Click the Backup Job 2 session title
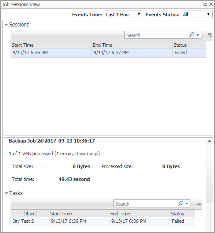The image size is (215, 233). click(x=52, y=141)
